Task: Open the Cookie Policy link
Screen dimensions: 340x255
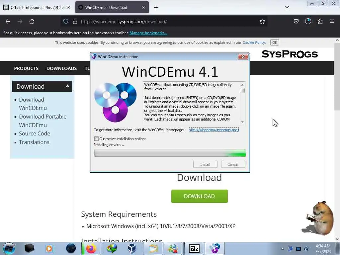Action: point(254,42)
